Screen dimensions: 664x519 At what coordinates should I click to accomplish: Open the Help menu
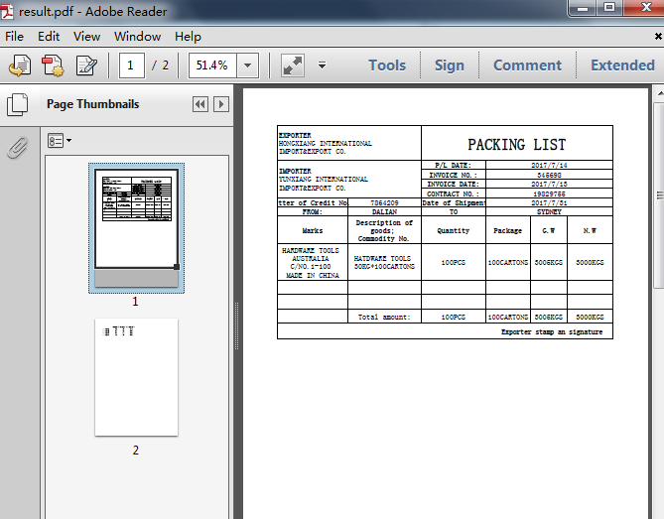click(188, 37)
